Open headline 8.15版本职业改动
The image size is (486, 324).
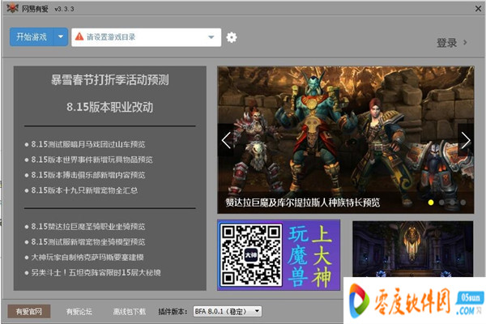tap(109, 107)
